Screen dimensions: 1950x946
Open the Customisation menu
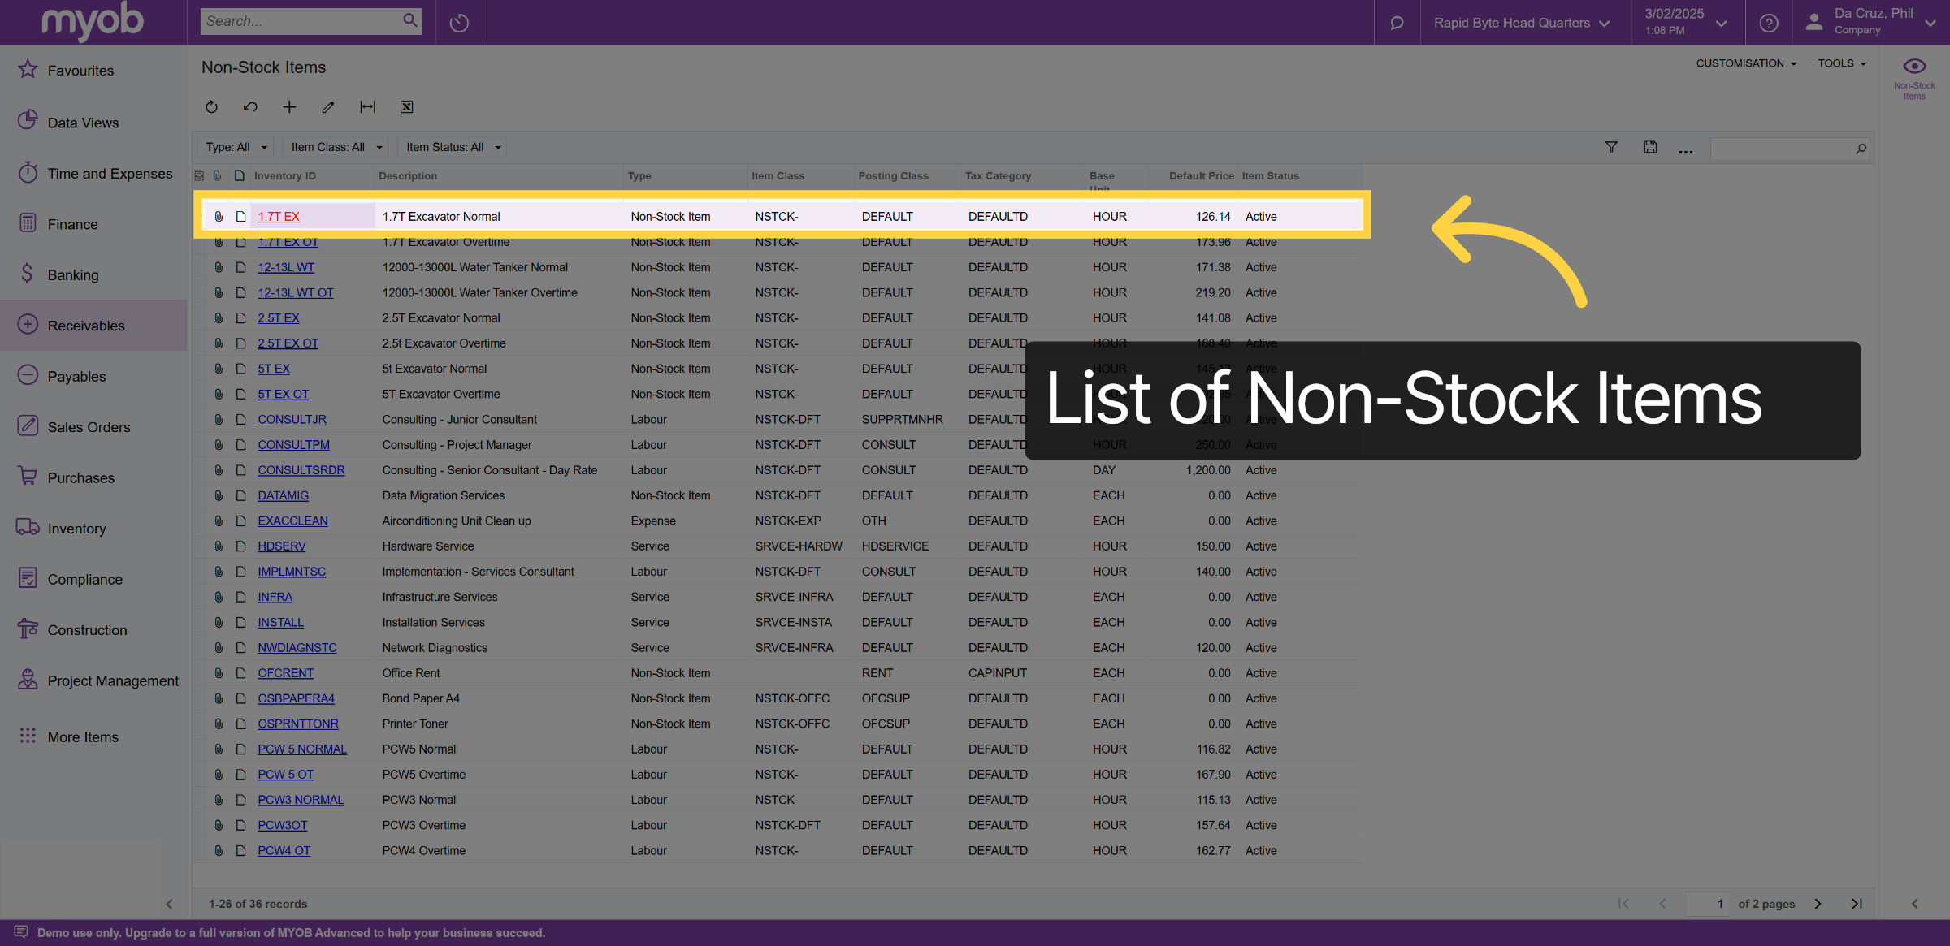click(x=1746, y=63)
